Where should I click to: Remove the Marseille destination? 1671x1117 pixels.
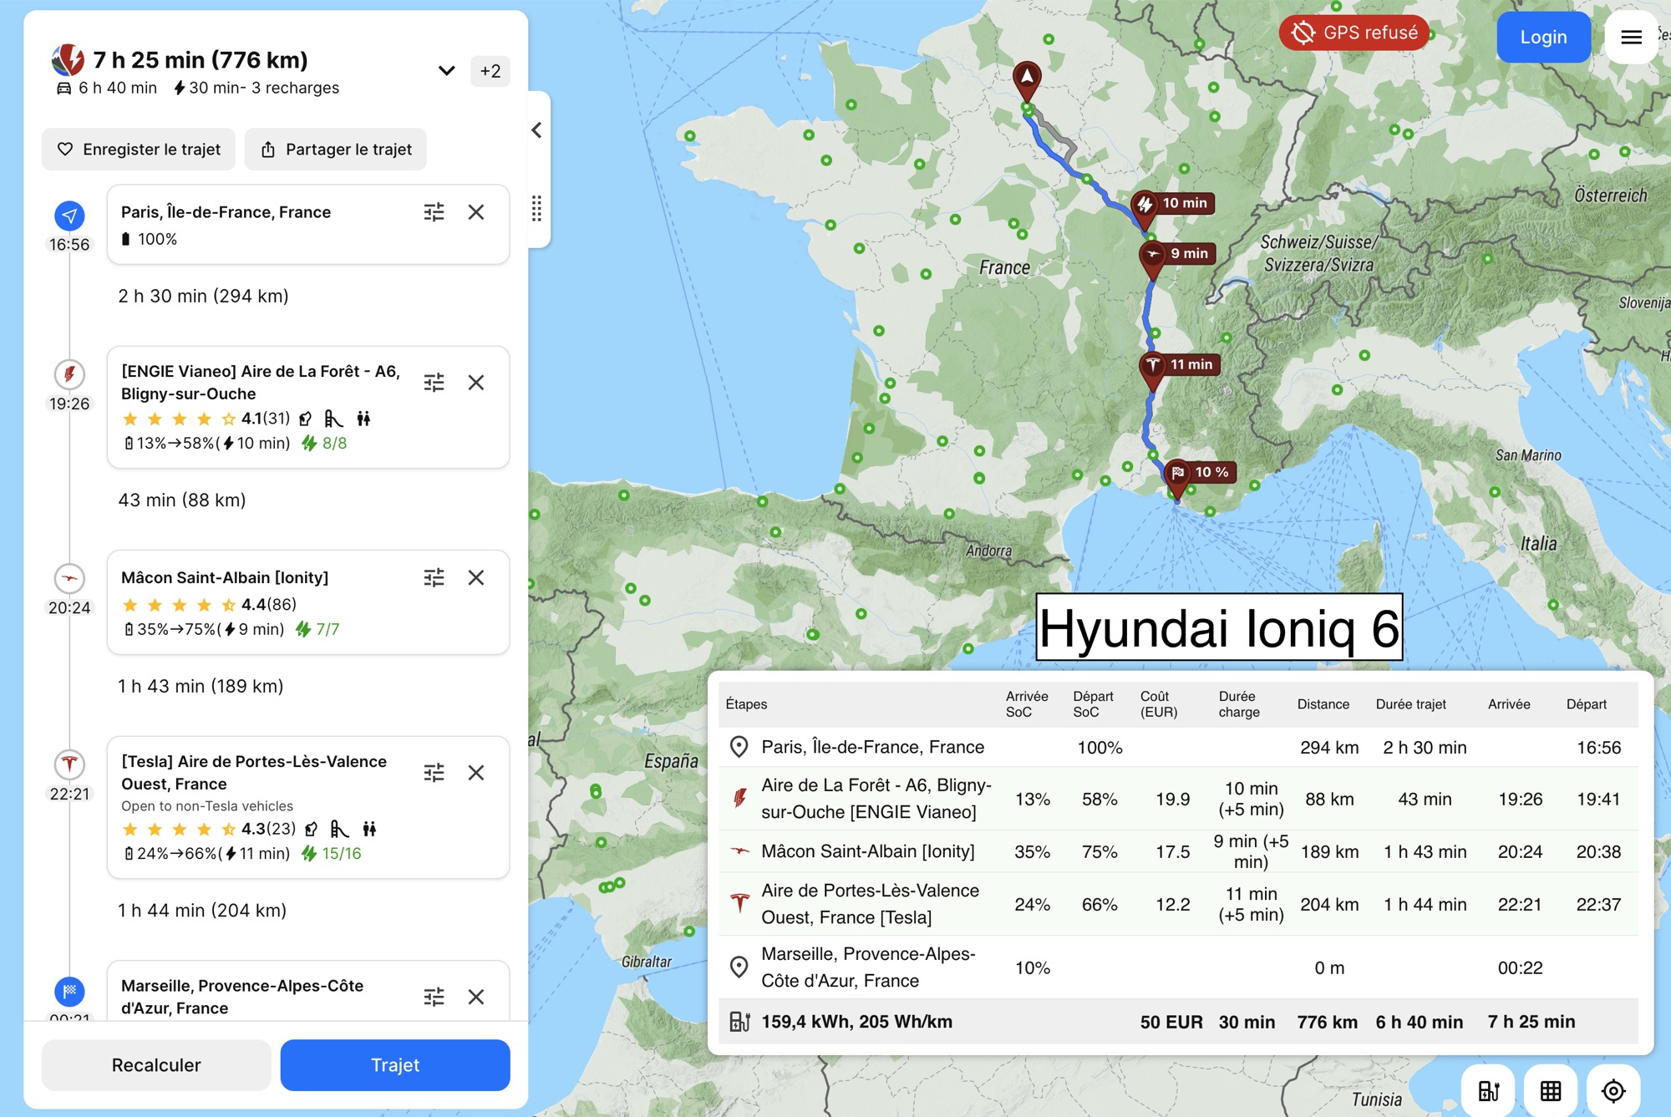coord(476,997)
